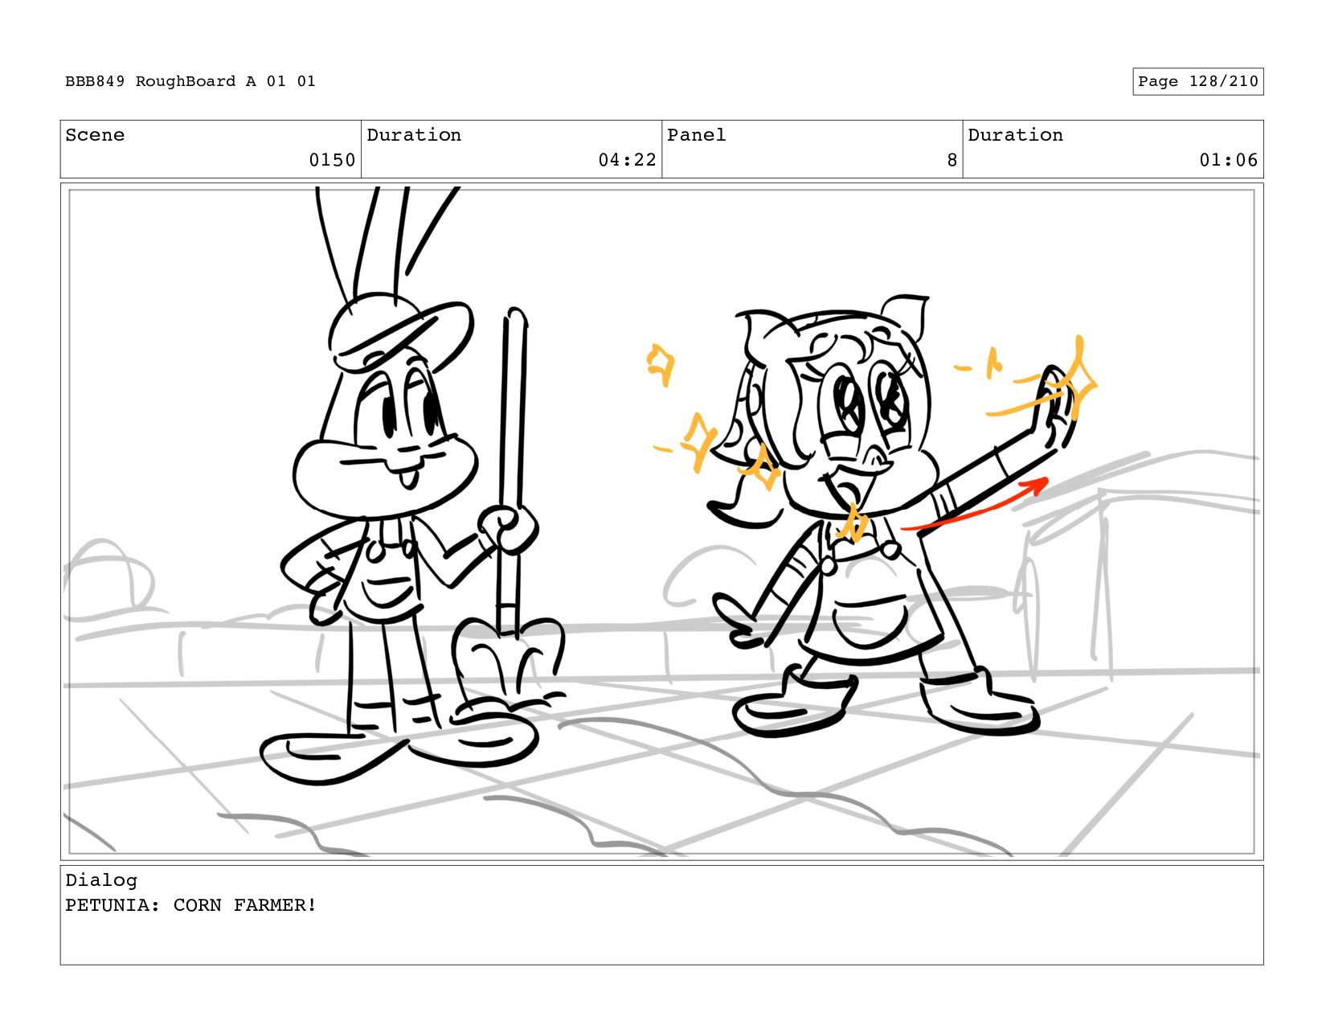Click the Dialog label
This screenshot has height=1025, width=1326.
(x=101, y=880)
